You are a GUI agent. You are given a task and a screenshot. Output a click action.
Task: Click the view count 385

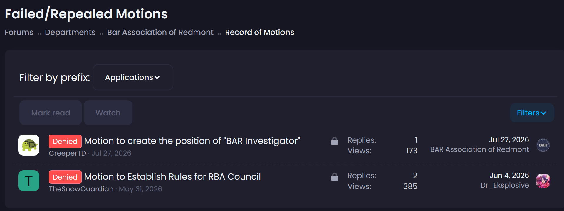coord(410,186)
